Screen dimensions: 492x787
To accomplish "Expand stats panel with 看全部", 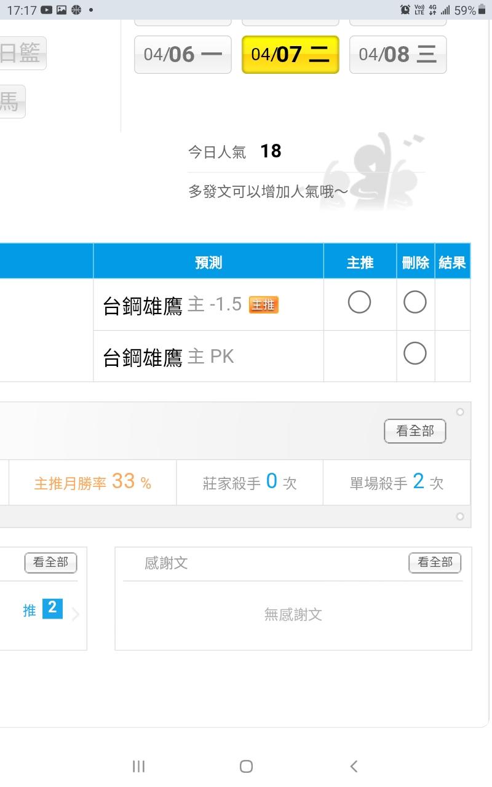I will 415,432.
